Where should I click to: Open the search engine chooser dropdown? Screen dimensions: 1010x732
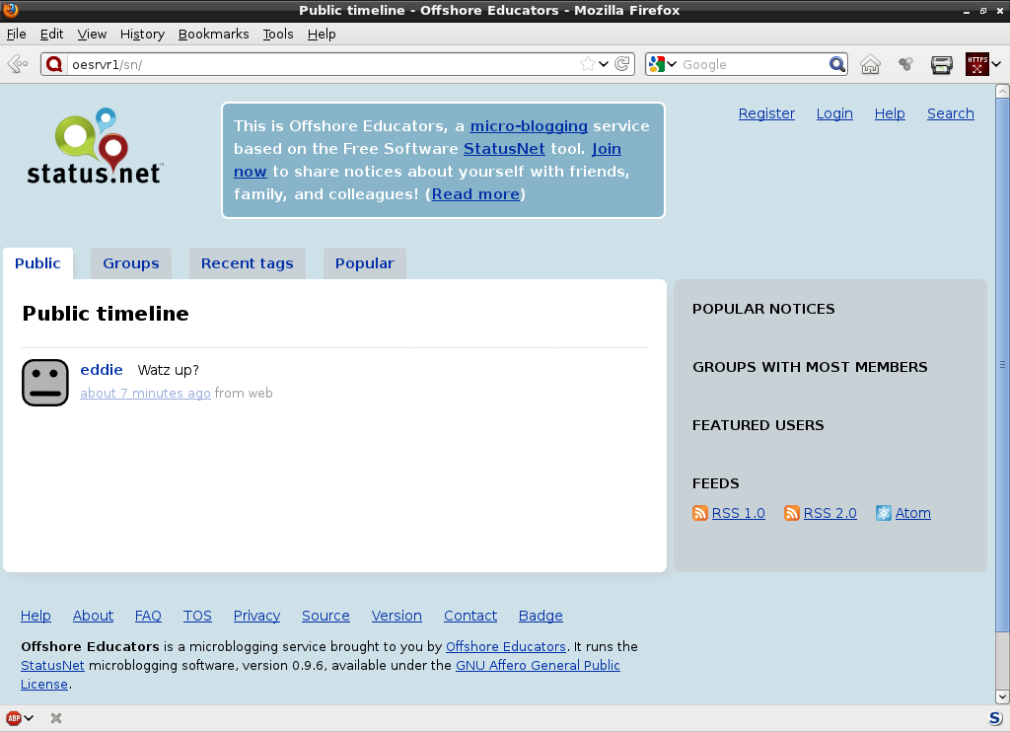point(672,64)
